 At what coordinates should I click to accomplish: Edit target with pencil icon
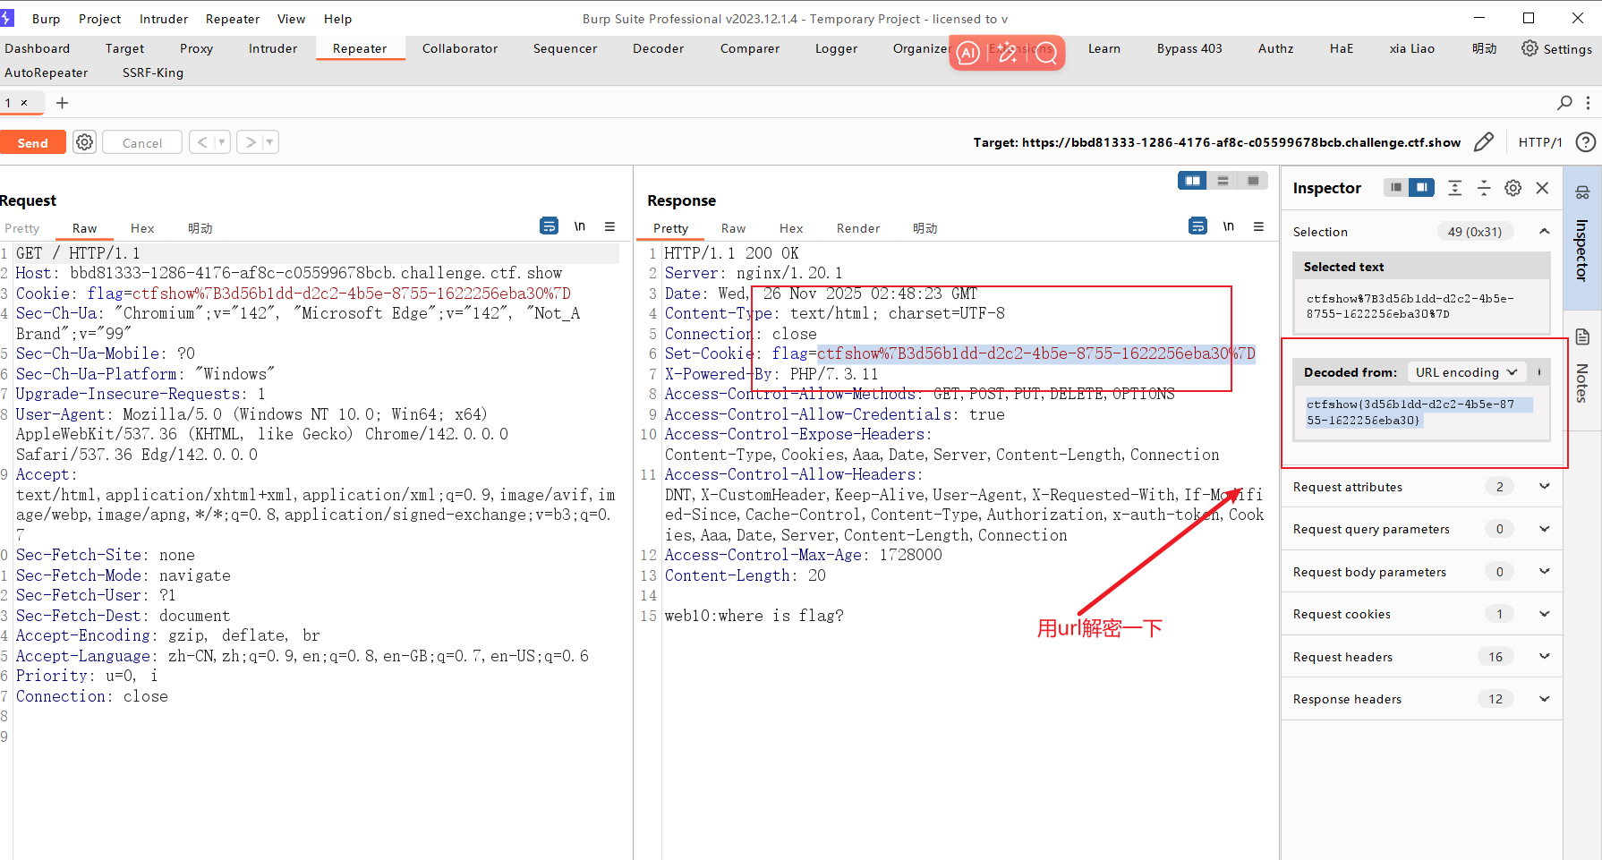(1484, 142)
